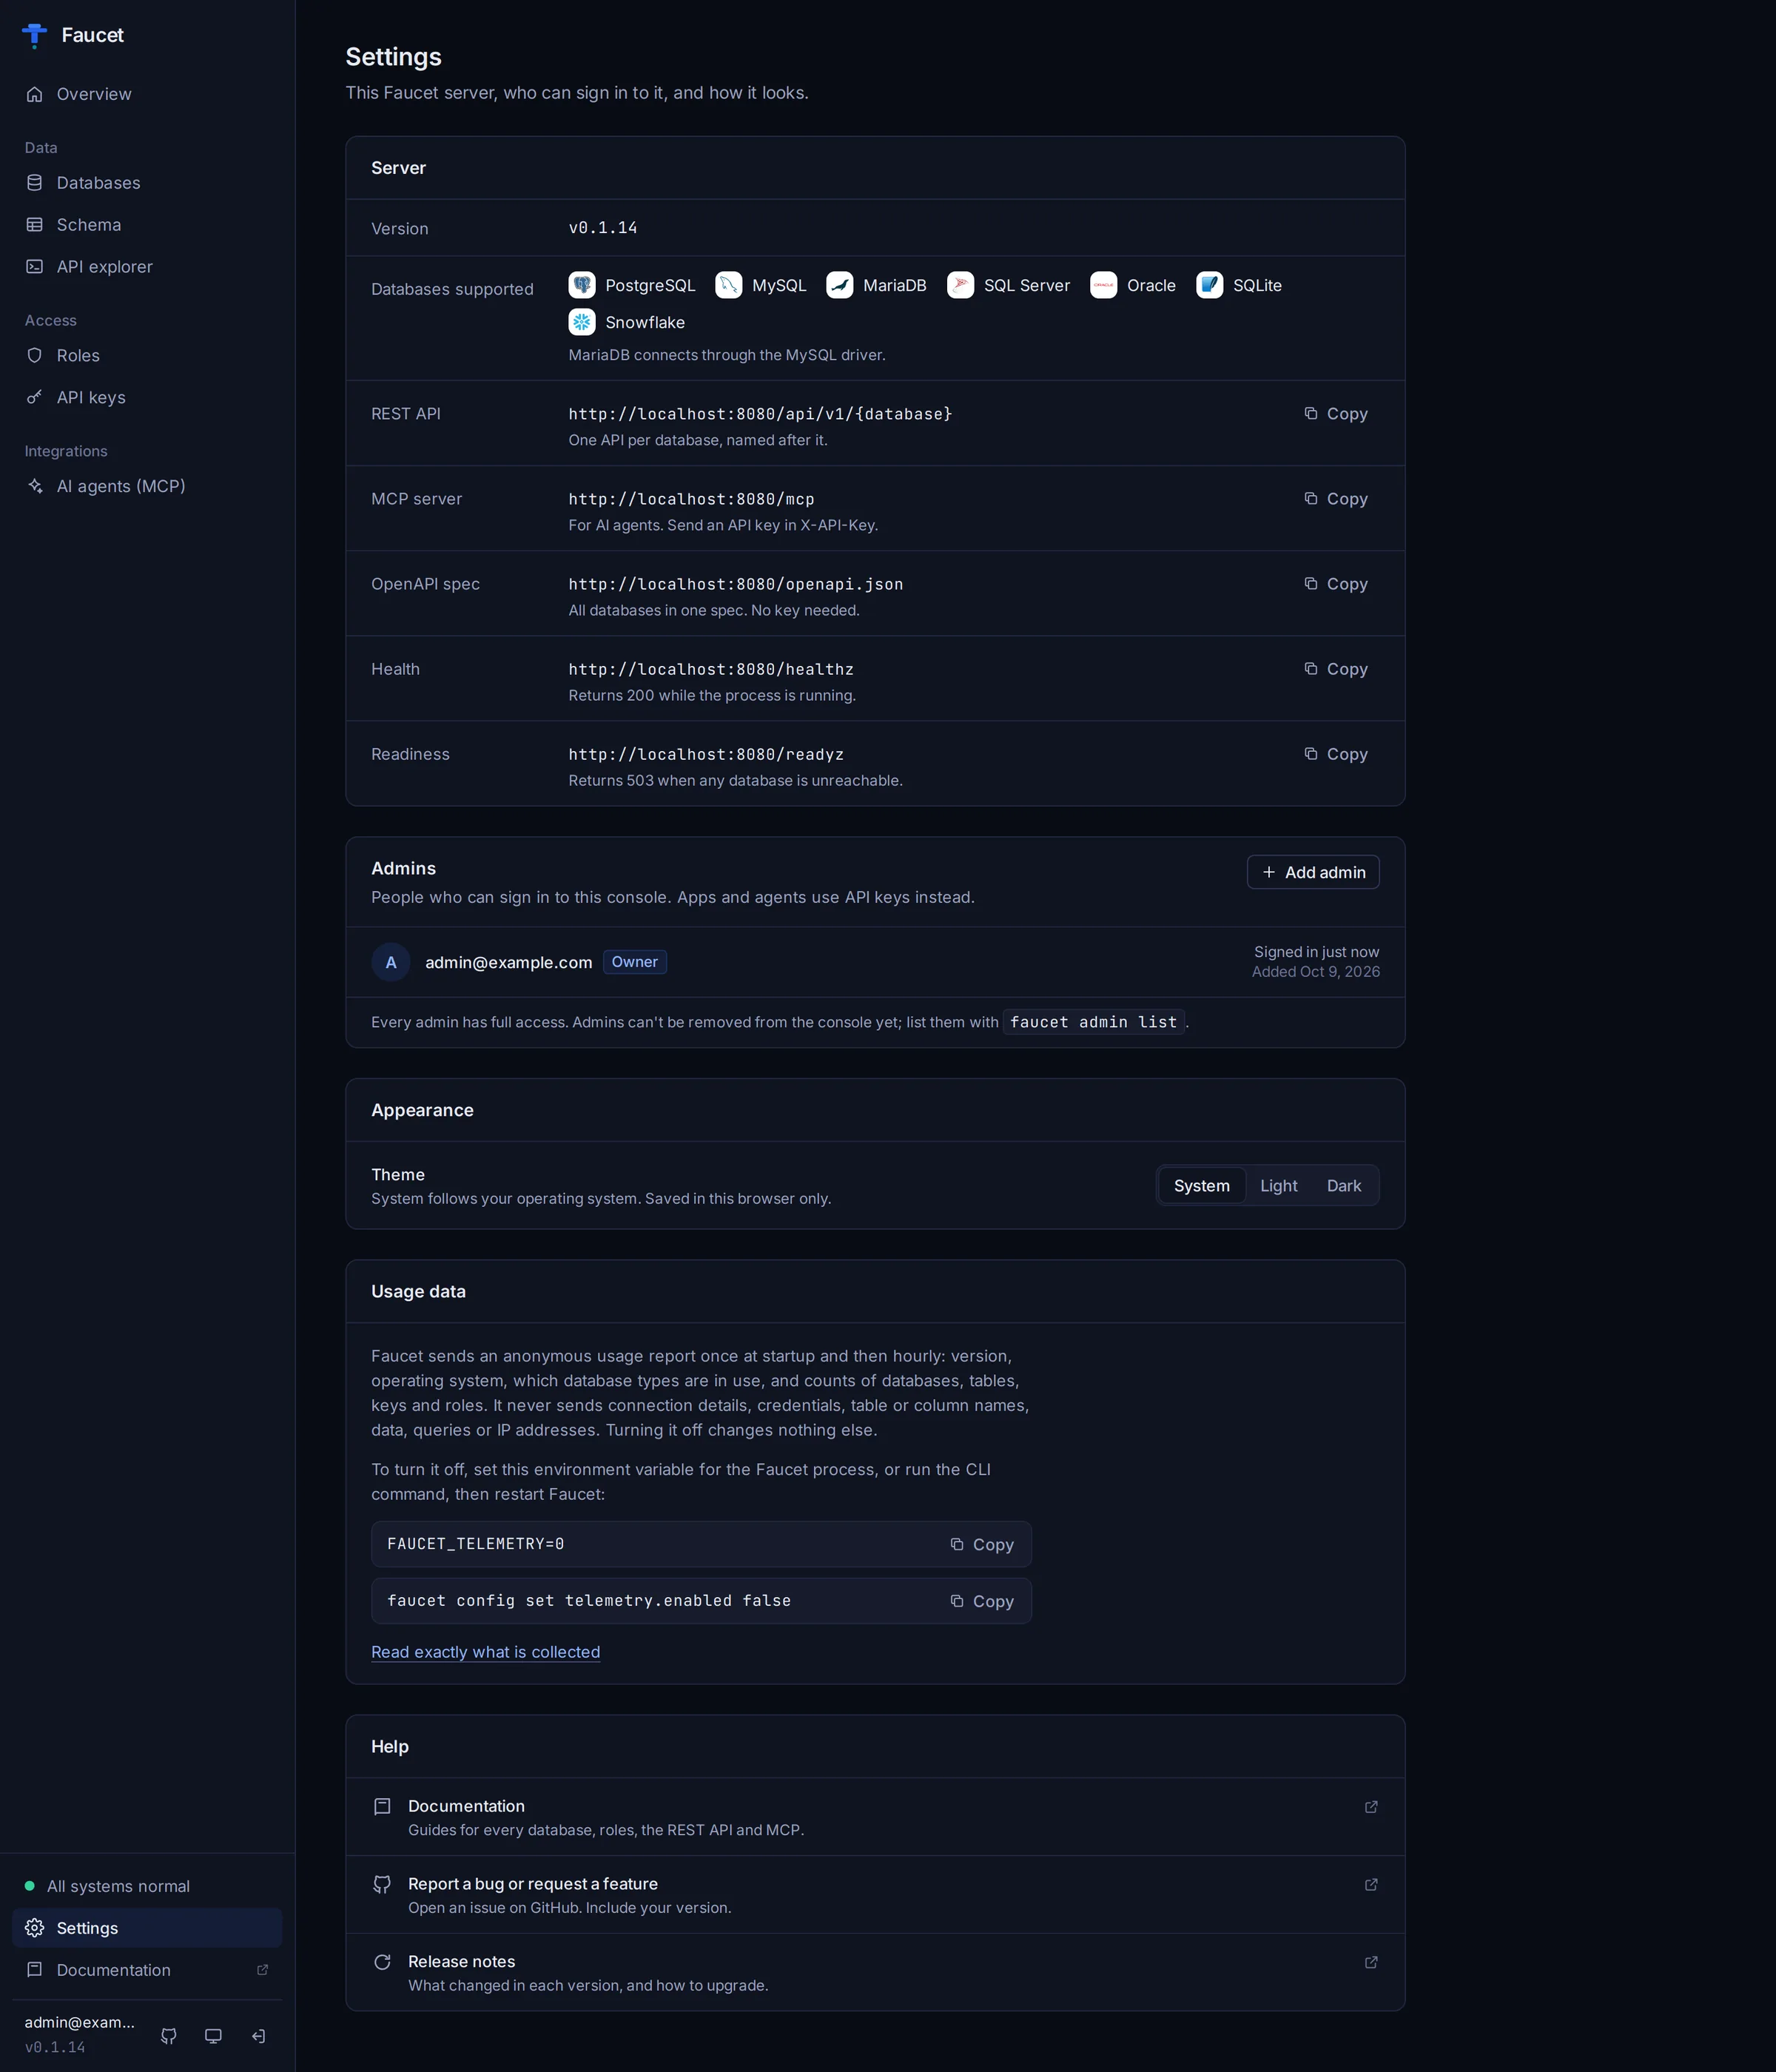This screenshot has height=2072, width=1776.
Task: Navigate to Roles
Action: [x=147, y=356]
